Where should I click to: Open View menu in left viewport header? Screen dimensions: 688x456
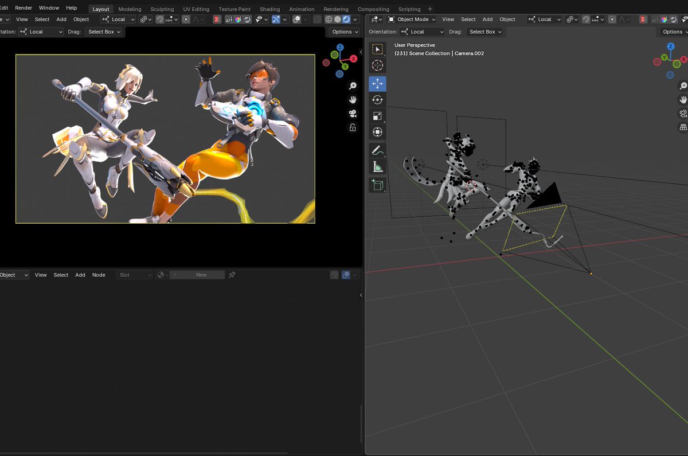[x=22, y=20]
